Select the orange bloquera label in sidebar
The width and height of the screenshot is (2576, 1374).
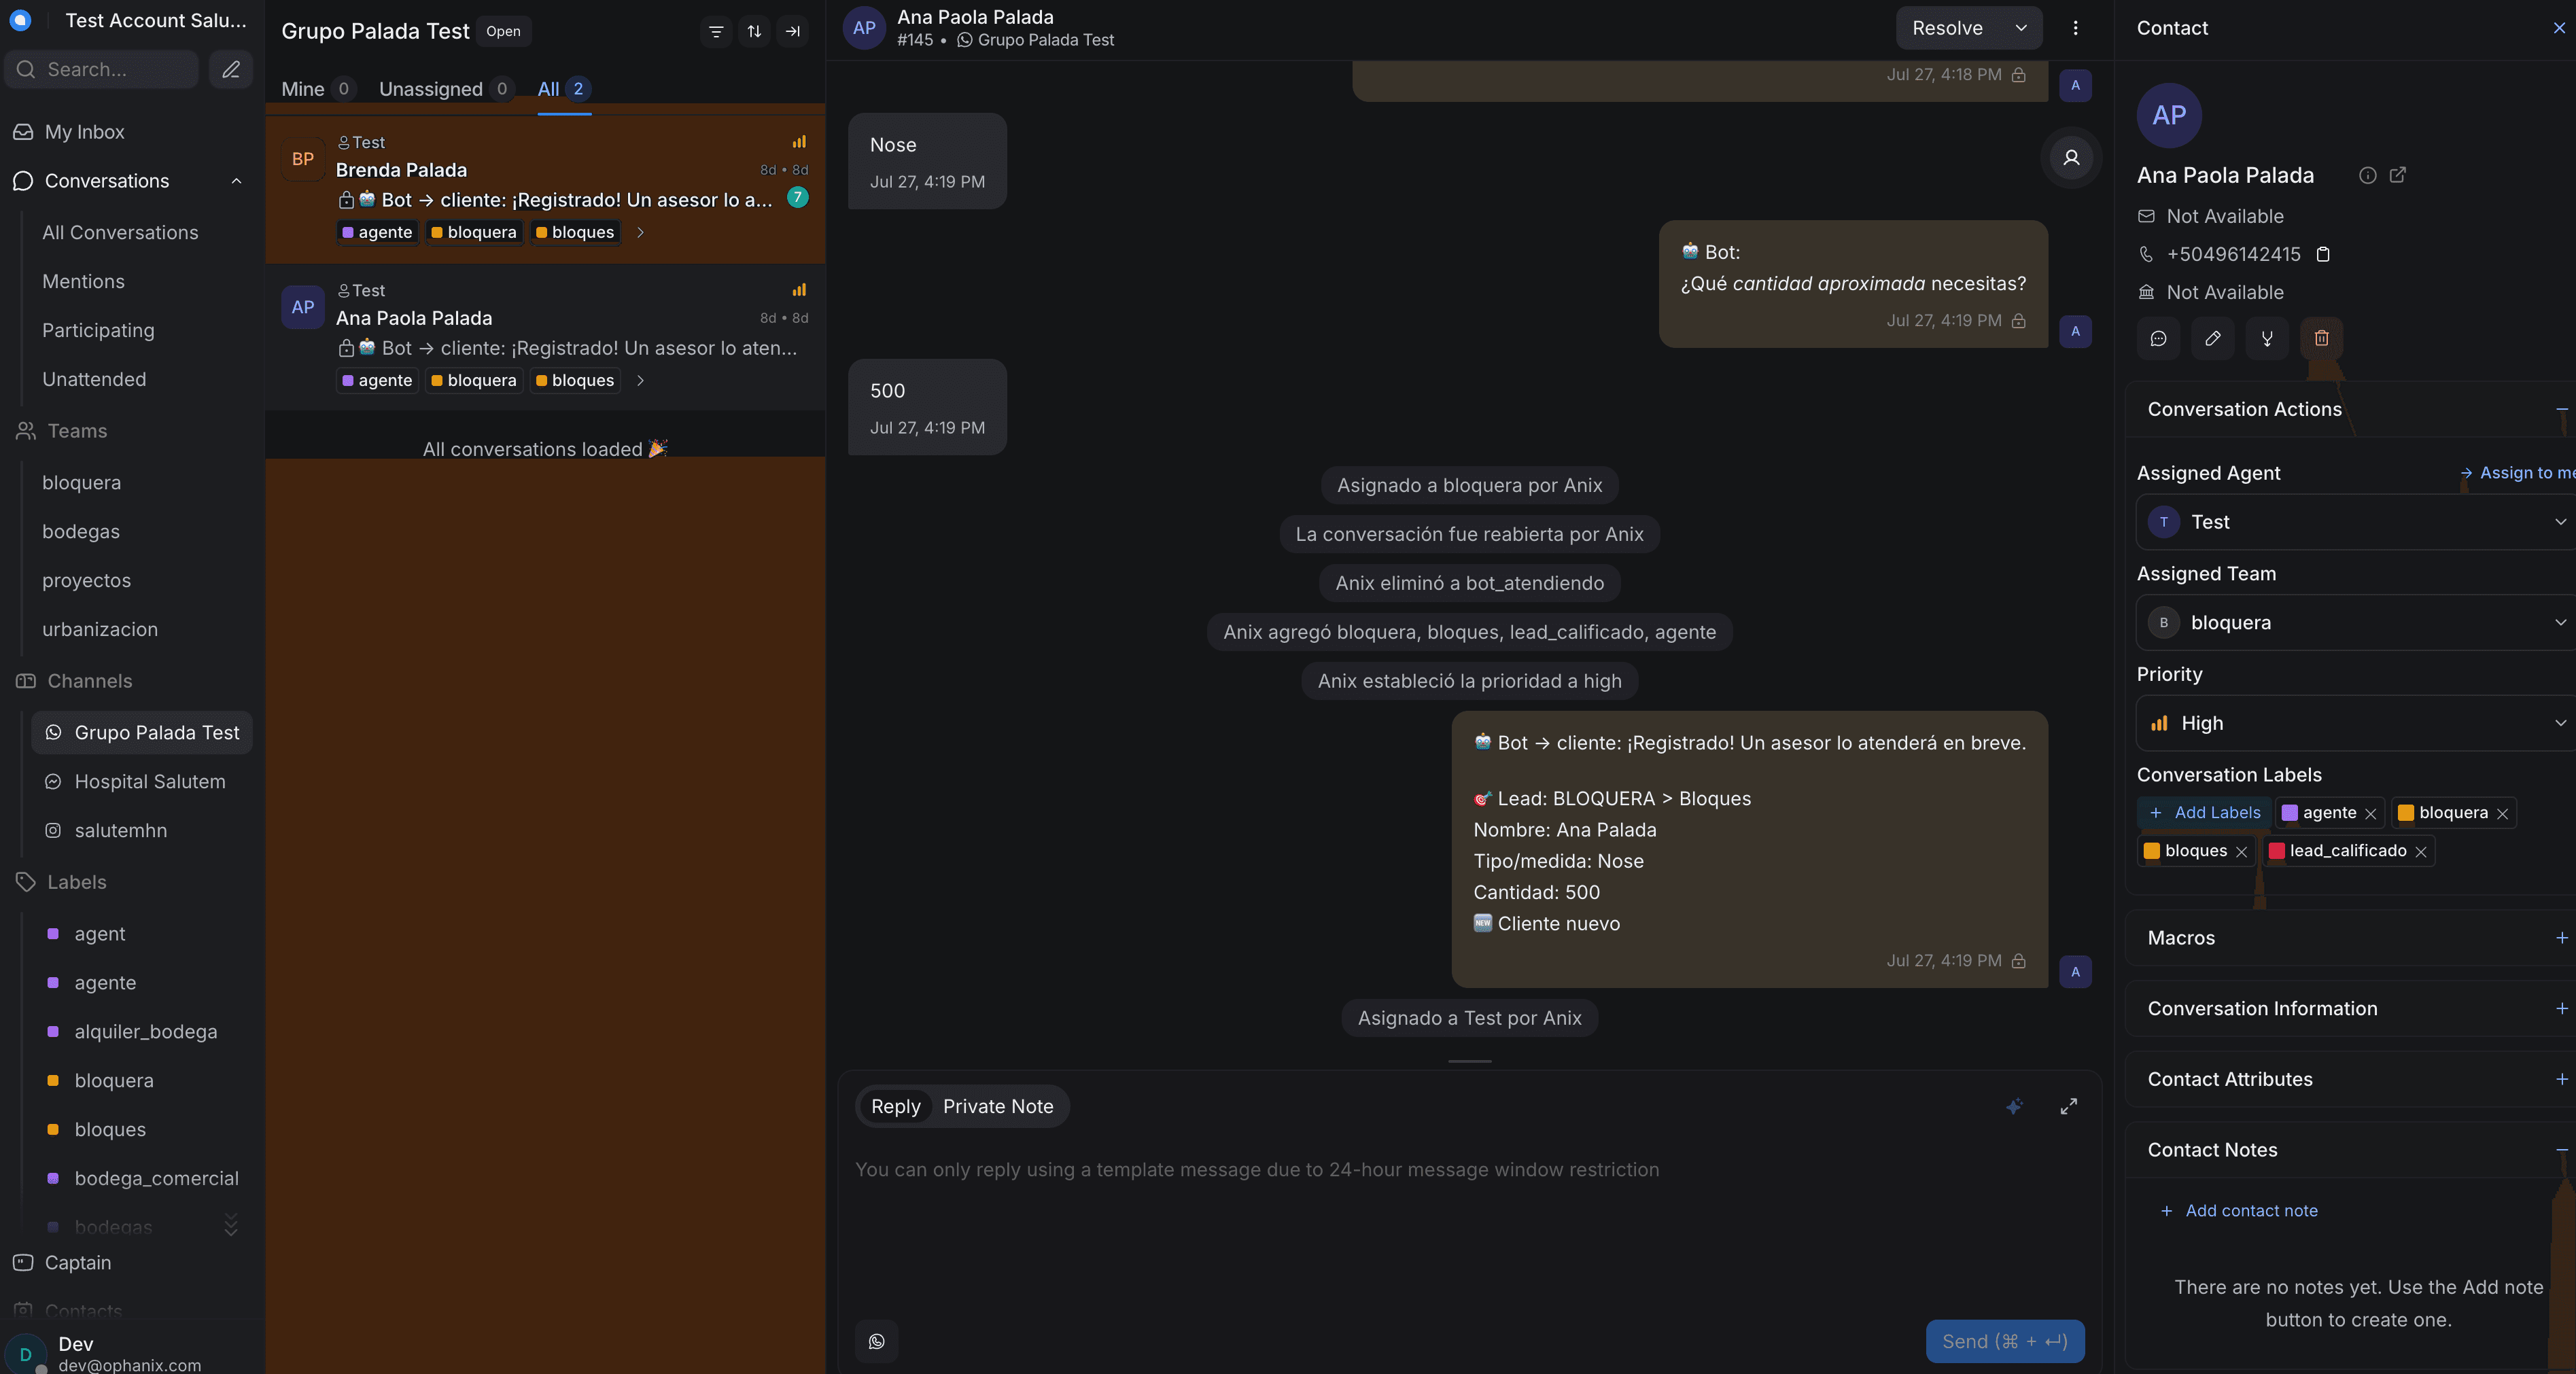click(x=113, y=1080)
